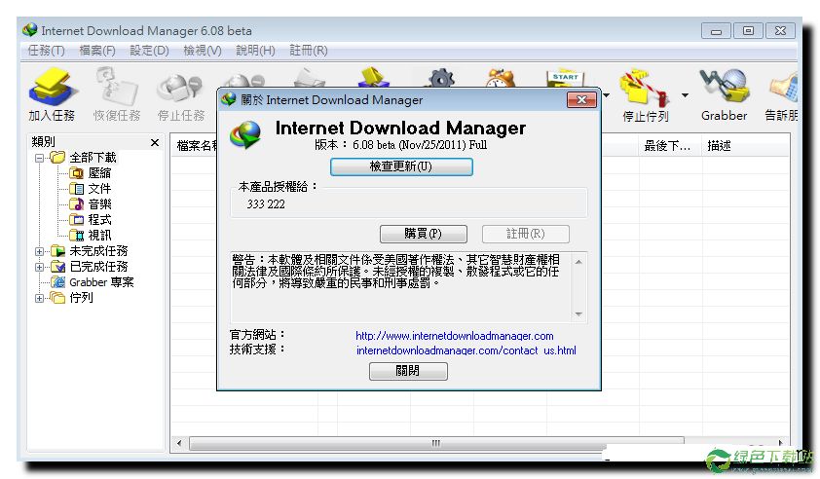Screen dimensions: 820x479
Task: Click the 關閉 button
Action: (x=408, y=371)
